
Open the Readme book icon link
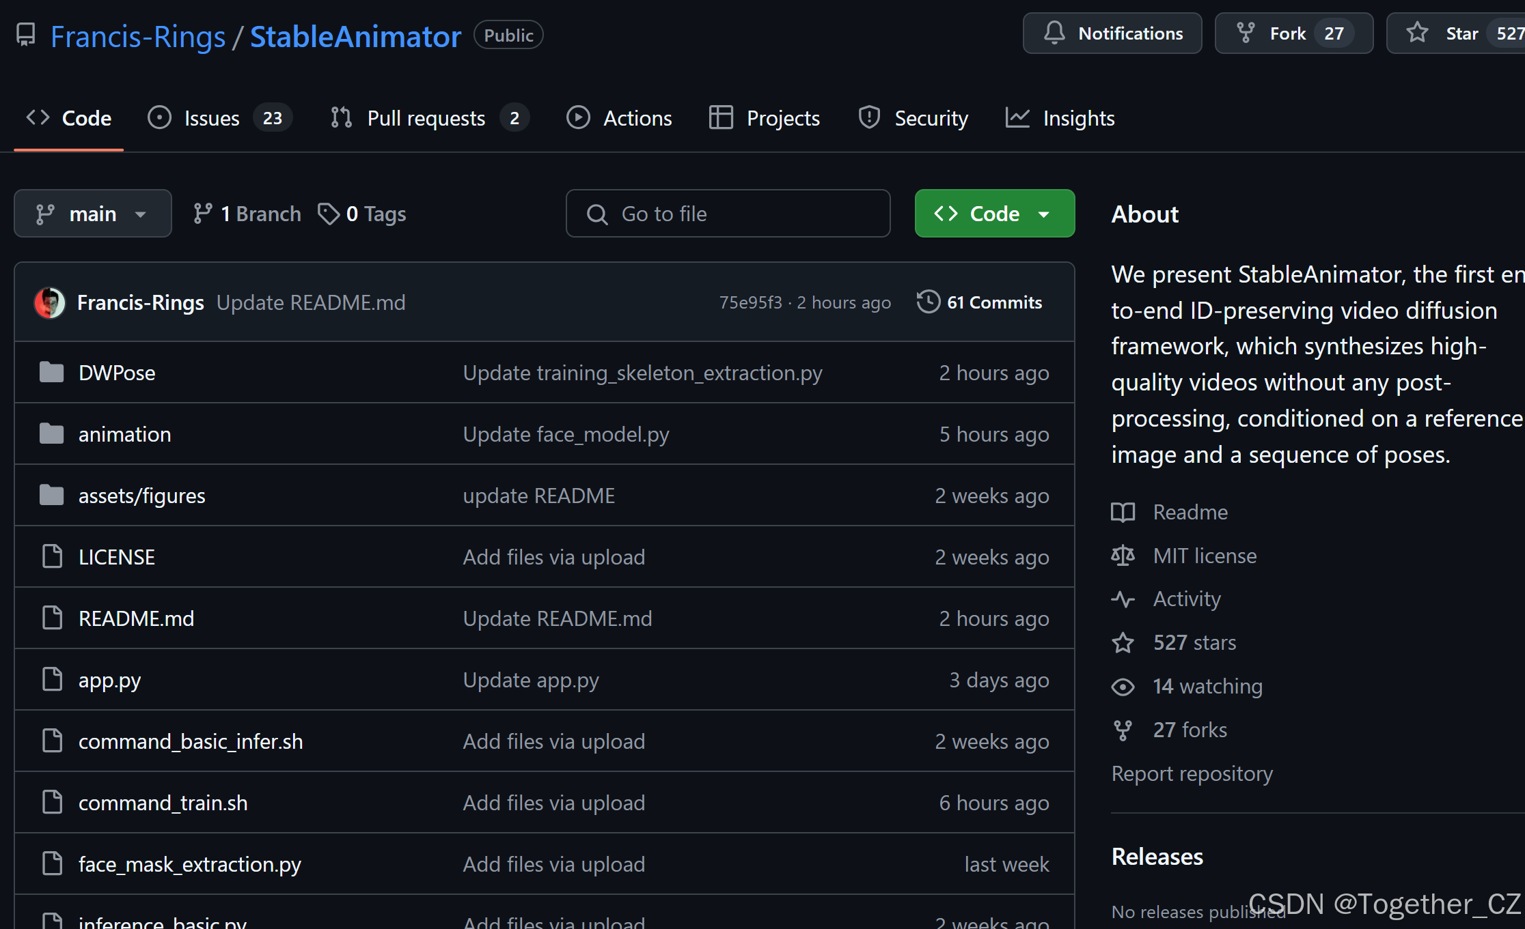coord(1123,512)
